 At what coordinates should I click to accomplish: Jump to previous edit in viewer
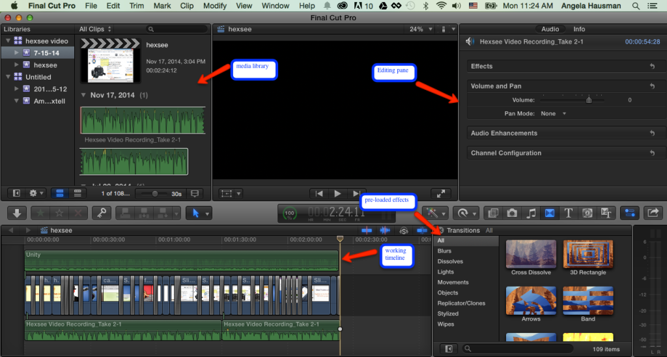click(x=319, y=193)
